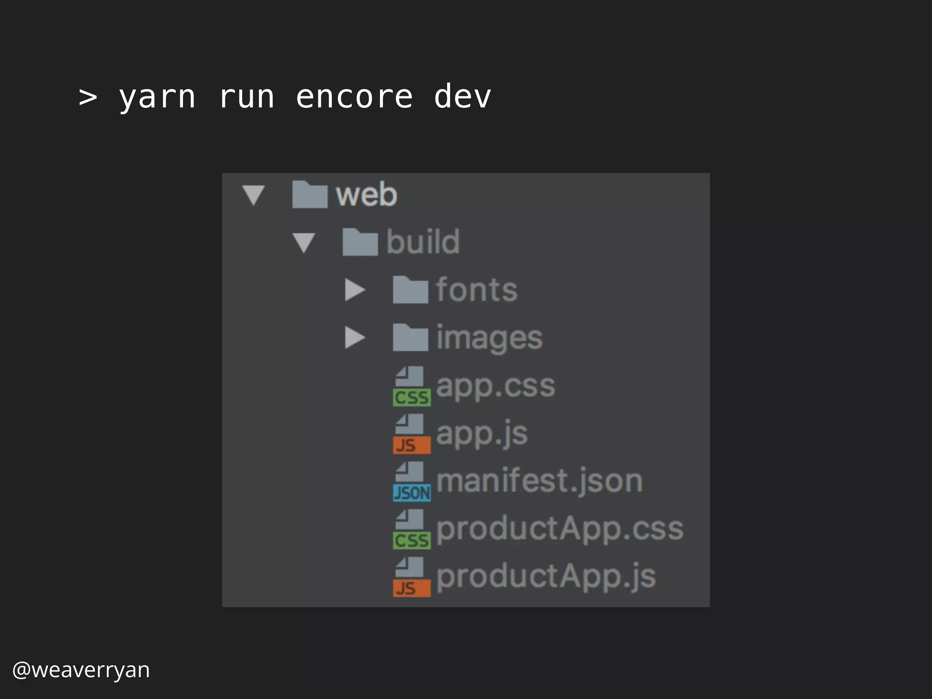932x699 pixels.
Task: Click the images folder icon
Action: [x=410, y=337]
